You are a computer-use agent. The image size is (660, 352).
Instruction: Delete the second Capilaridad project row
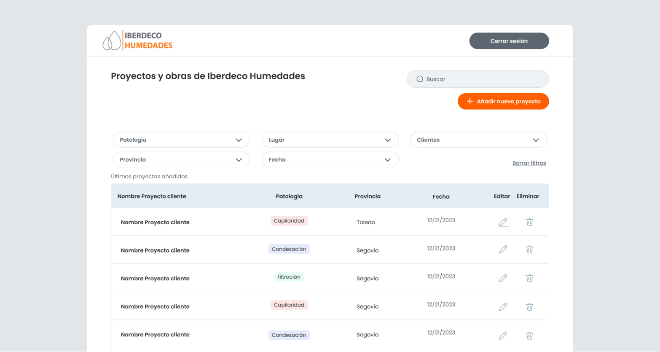[x=529, y=307]
